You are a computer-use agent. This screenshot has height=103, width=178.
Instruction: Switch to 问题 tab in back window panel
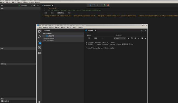(46, 13)
